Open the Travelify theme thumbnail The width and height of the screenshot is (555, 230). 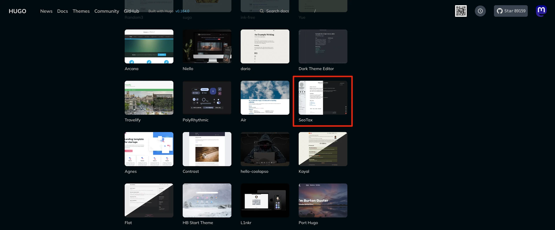click(149, 98)
